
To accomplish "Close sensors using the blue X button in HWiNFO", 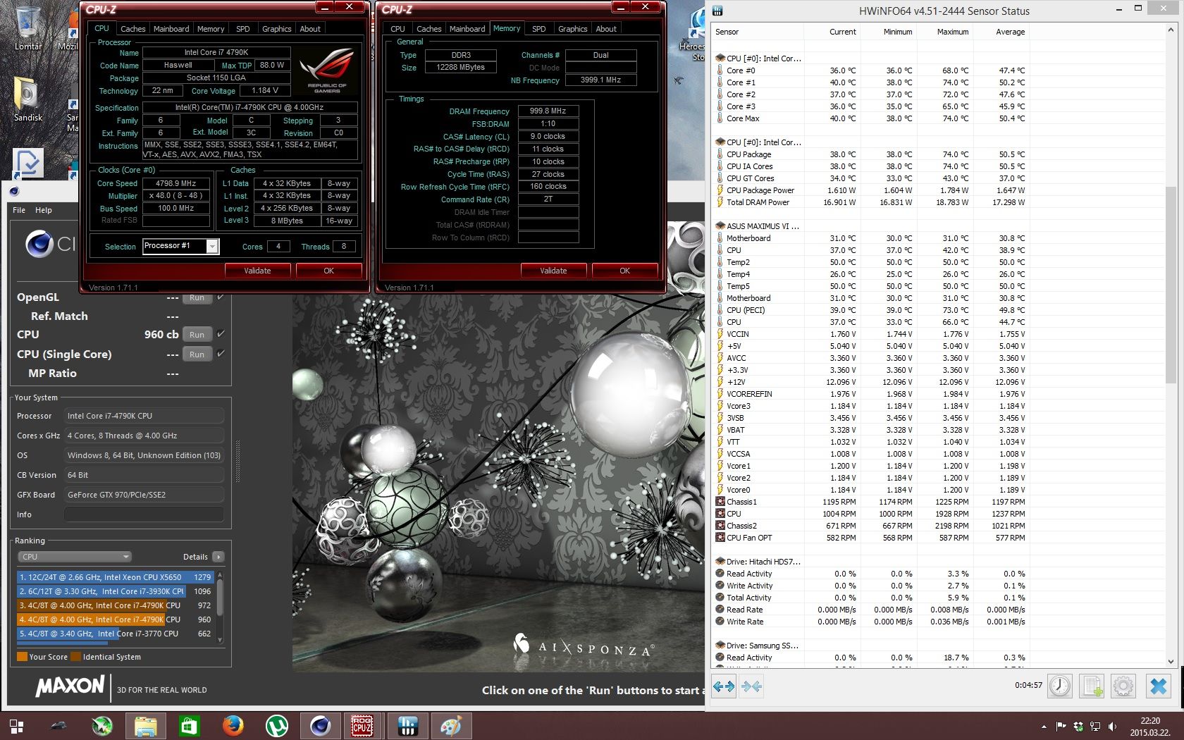I will pos(1158,686).
